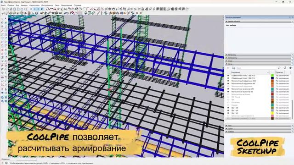Toggle Color by Tag icon
This screenshot has width=294, height=165.
click(285, 68)
